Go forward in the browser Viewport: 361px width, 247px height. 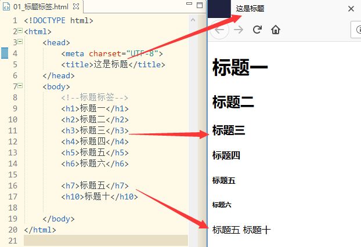coord(239,30)
